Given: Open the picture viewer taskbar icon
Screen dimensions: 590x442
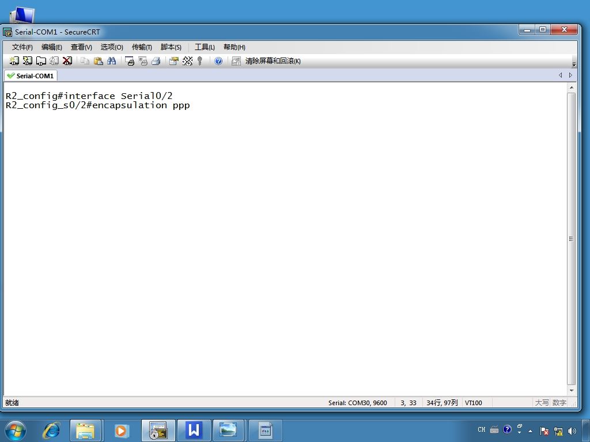Looking at the screenshot, I should click(x=228, y=430).
